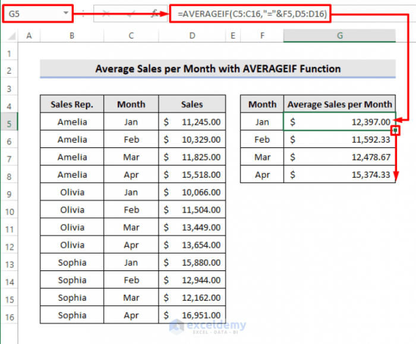Screen dimensions: 416x344
Task: Click the Cancel (X) formula icon
Action: pyautogui.click(x=106, y=13)
